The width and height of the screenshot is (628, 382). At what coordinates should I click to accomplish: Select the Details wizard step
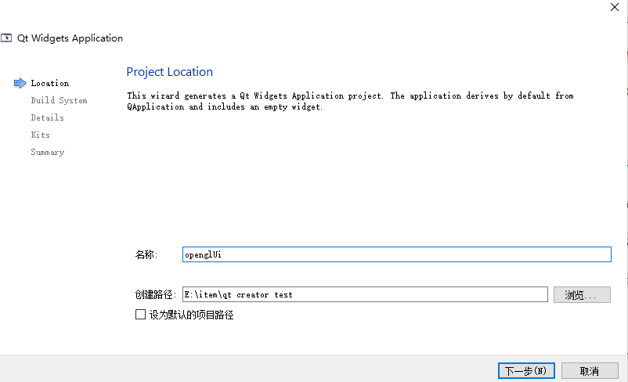point(47,117)
